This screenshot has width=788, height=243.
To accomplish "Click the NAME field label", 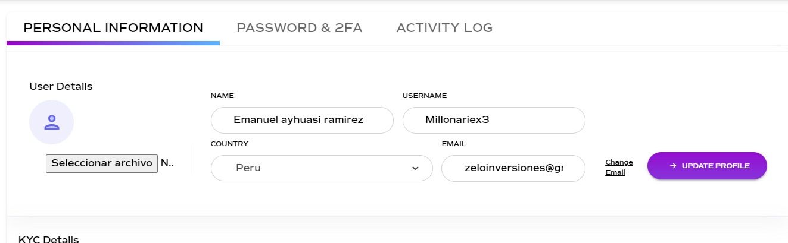I will tap(222, 96).
